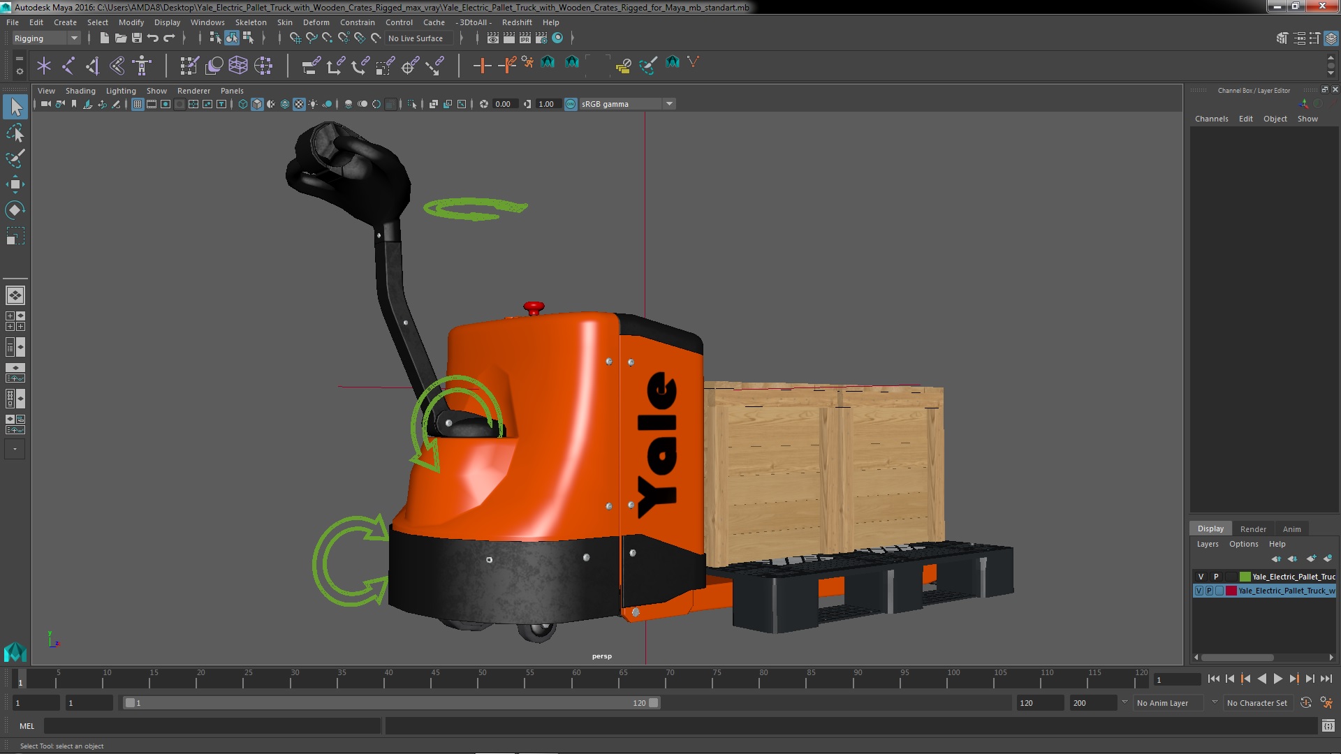
Task: Select the Create Joints shelf tool
Action: tap(68, 66)
